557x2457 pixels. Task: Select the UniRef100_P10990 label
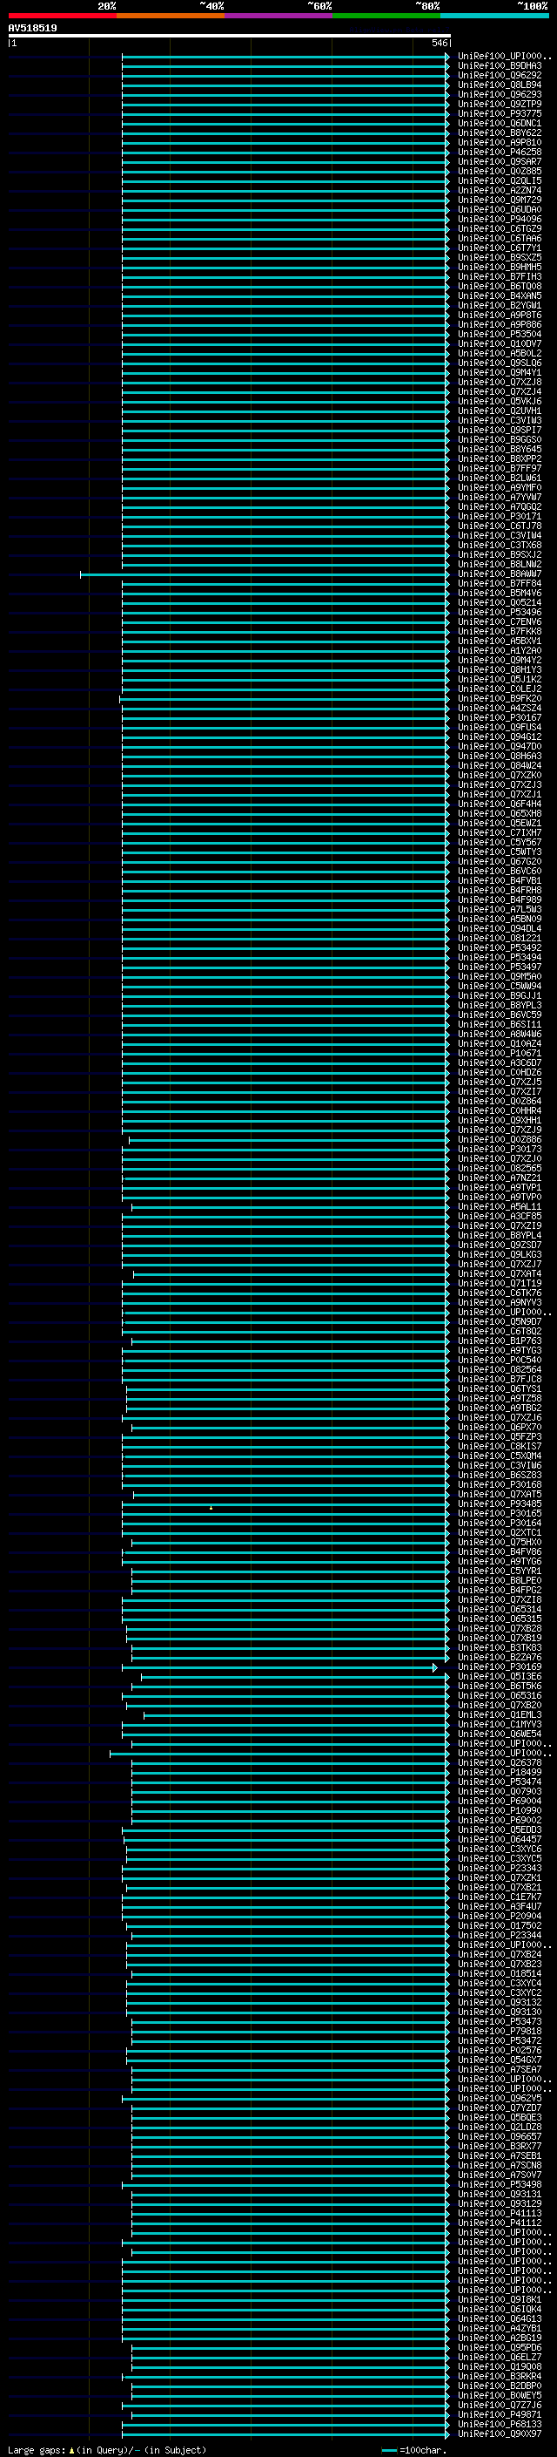[500, 1810]
